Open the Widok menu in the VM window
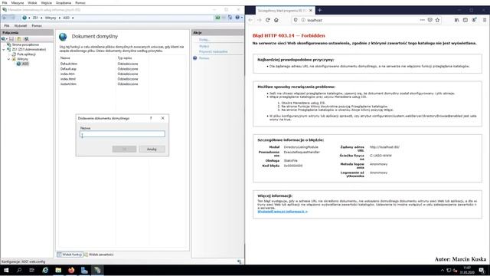 32,2
